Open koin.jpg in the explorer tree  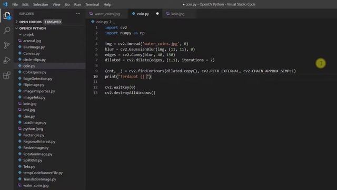pos(30,103)
